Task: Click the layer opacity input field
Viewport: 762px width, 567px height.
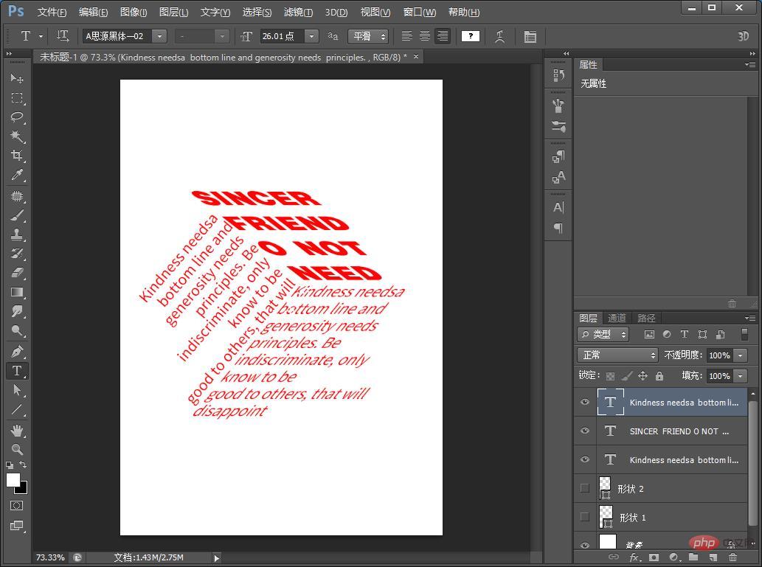Action: (718, 355)
